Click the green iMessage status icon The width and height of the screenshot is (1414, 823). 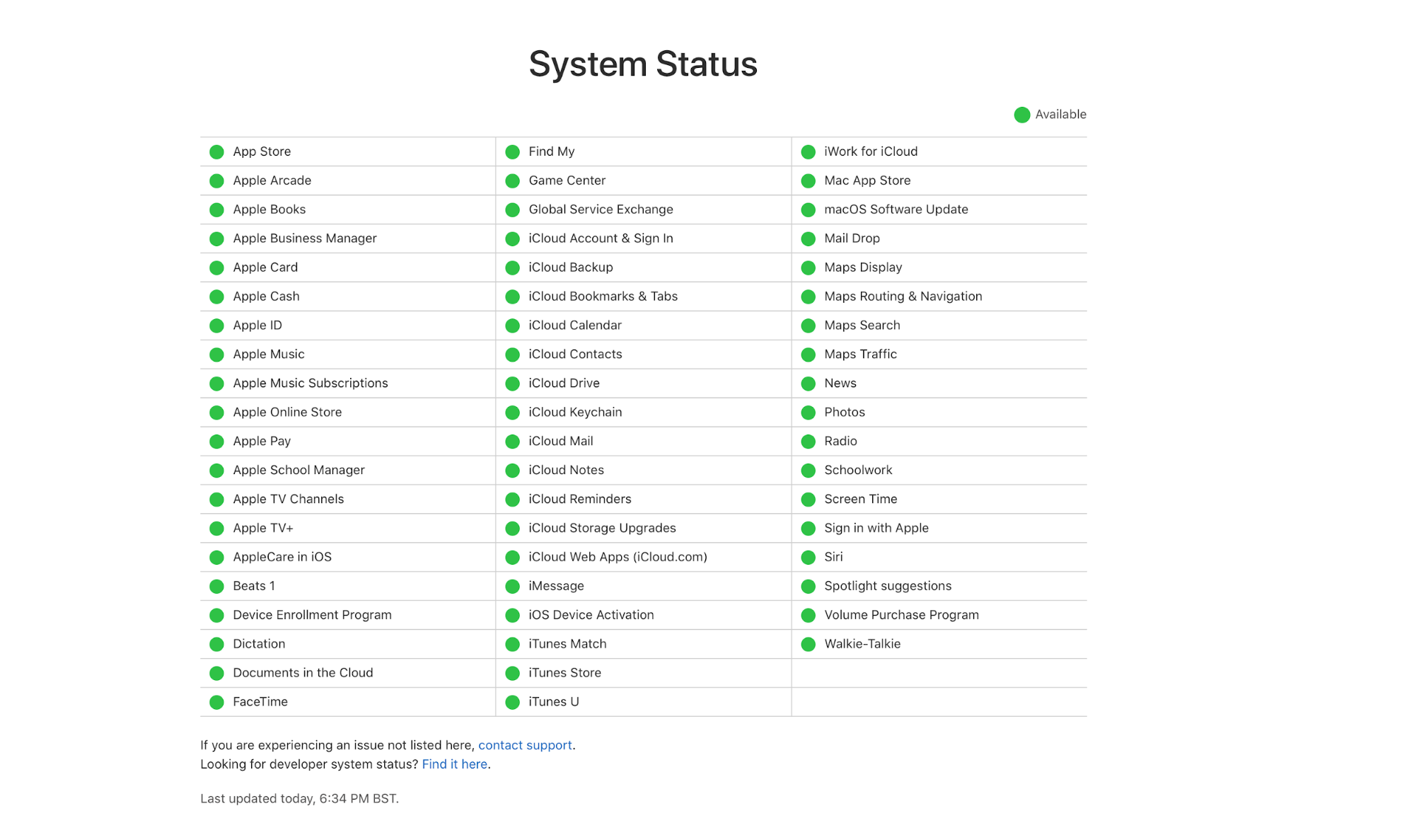[513, 585]
